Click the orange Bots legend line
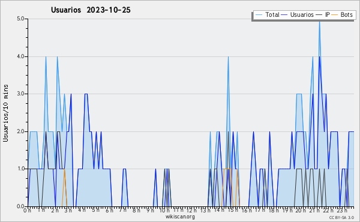Screen dimensions: 360x222 point(335,15)
